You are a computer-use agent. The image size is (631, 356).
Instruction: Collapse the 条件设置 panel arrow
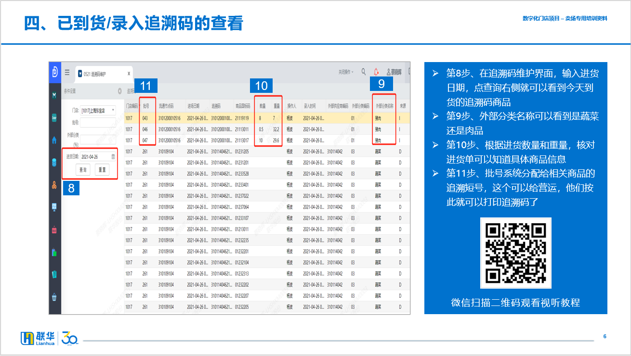coord(119,91)
